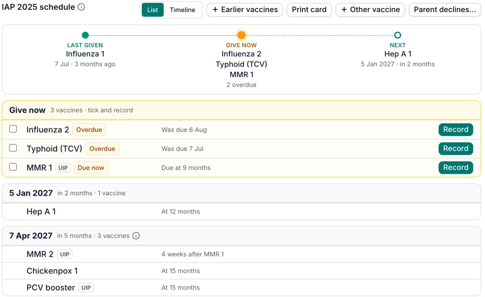The width and height of the screenshot is (485, 297).
Task: Click 'Typhoid (TCV)' in the Give Now summary
Action: [x=241, y=64]
